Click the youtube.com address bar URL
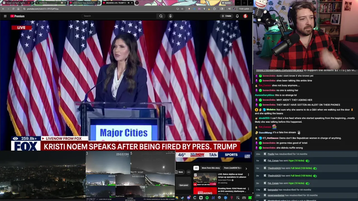The height and width of the screenshot is (201, 358). [43, 9]
